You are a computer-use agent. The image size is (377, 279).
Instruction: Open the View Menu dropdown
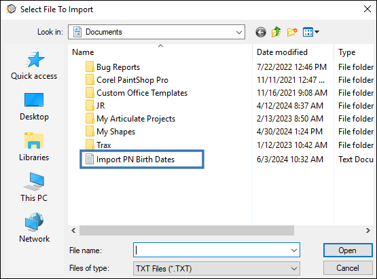(311, 32)
